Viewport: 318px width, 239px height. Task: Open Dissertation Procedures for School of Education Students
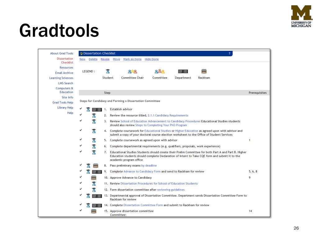pos(159,184)
